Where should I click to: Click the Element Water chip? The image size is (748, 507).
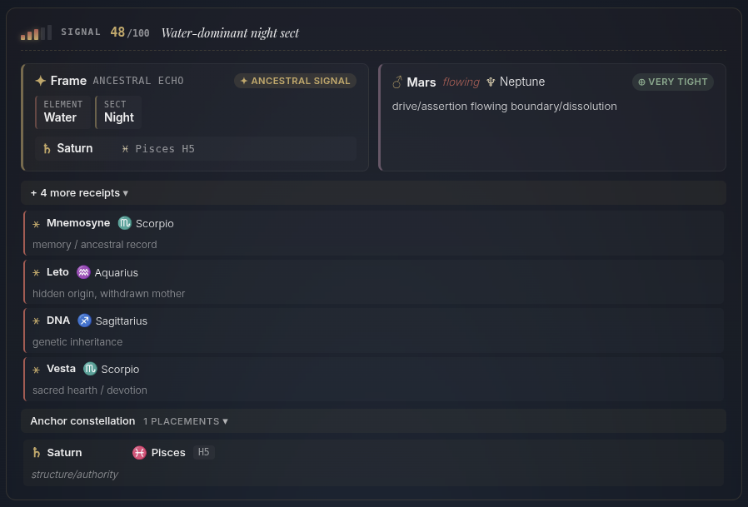62,112
